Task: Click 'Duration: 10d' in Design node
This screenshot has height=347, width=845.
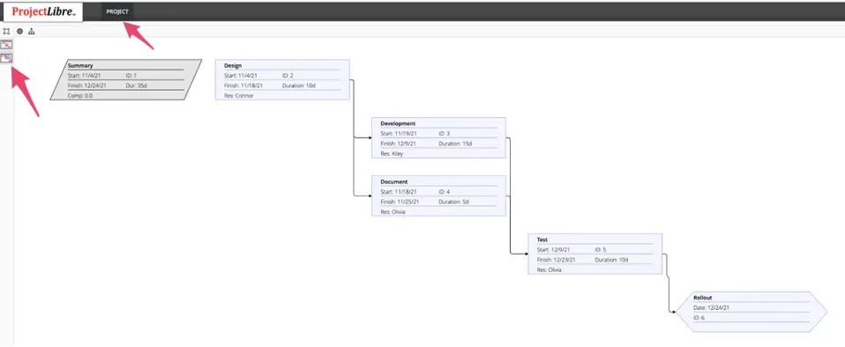Action: [298, 85]
